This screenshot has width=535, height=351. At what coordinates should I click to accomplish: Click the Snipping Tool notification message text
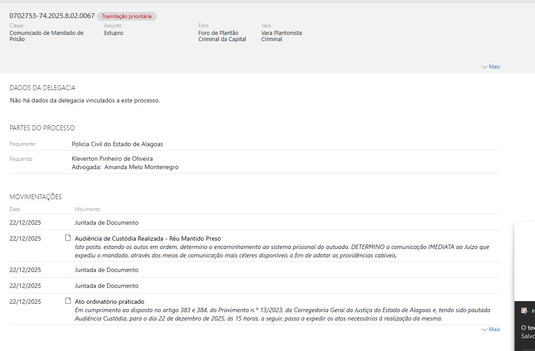click(x=529, y=328)
